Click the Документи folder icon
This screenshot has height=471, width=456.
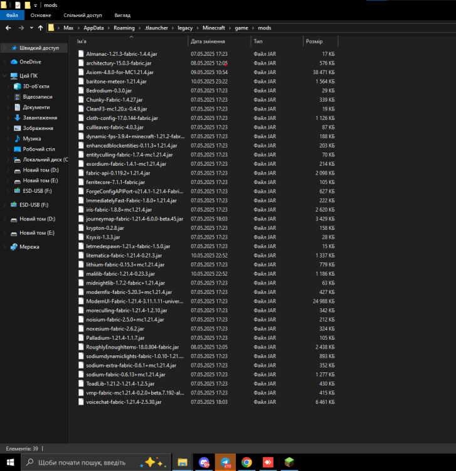click(x=18, y=107)
